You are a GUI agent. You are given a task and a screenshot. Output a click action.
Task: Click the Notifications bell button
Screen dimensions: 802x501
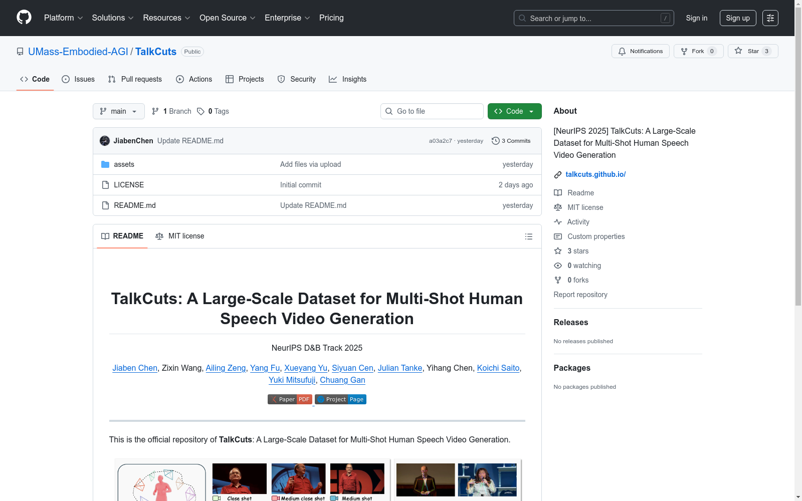641,51
